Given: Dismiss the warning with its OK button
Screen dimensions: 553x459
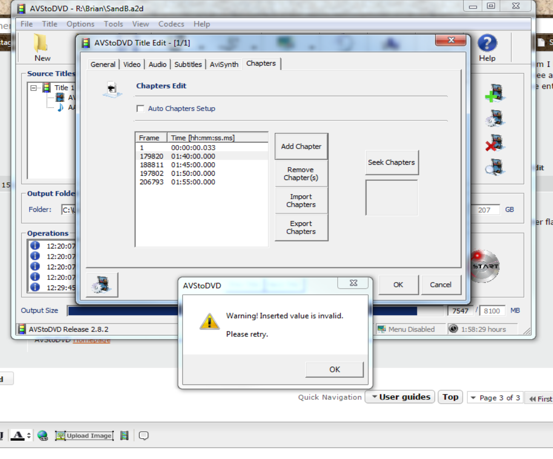Looking at the screenshot, I should (335, 369).
